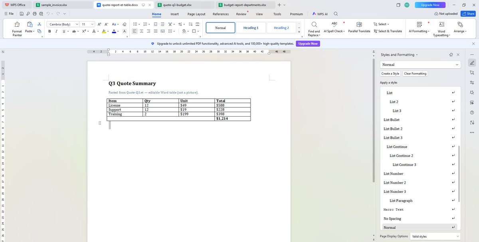Open the File menu
This screenshot has width=479, height=242.
9,14
